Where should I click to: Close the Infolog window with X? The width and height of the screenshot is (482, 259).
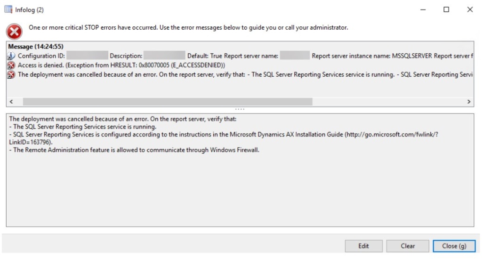tap(470, 10)
